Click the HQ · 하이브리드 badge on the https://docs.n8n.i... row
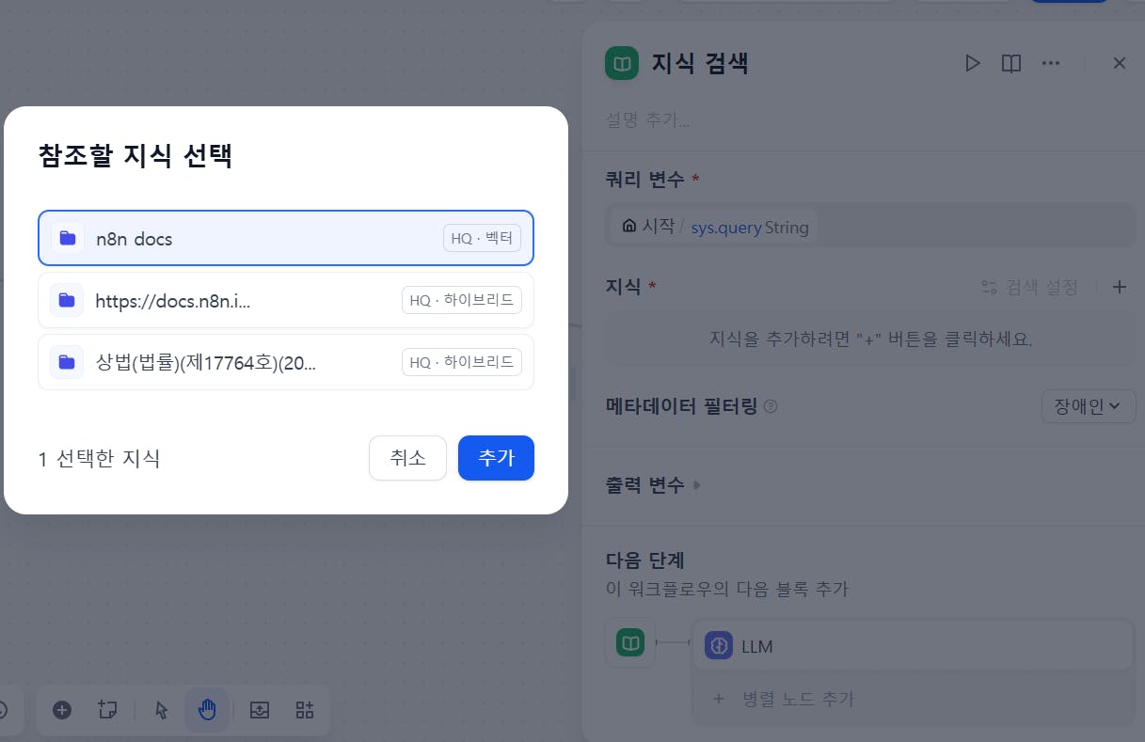 462,300
